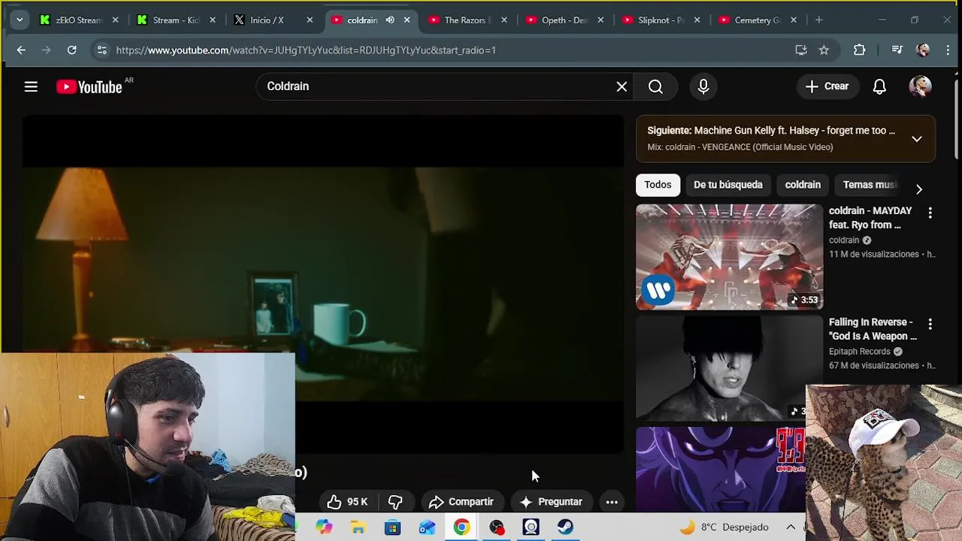962x541 pixels.
Task: Open Outlook from taskbar
Action: [x=427, y=527]
